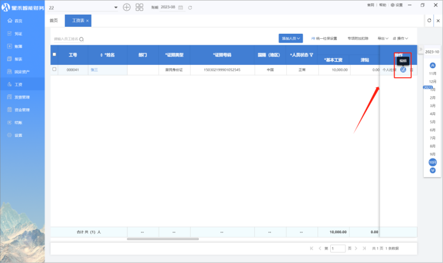Click the refresh icon beside the 2023-08 date

pos(190,7)
